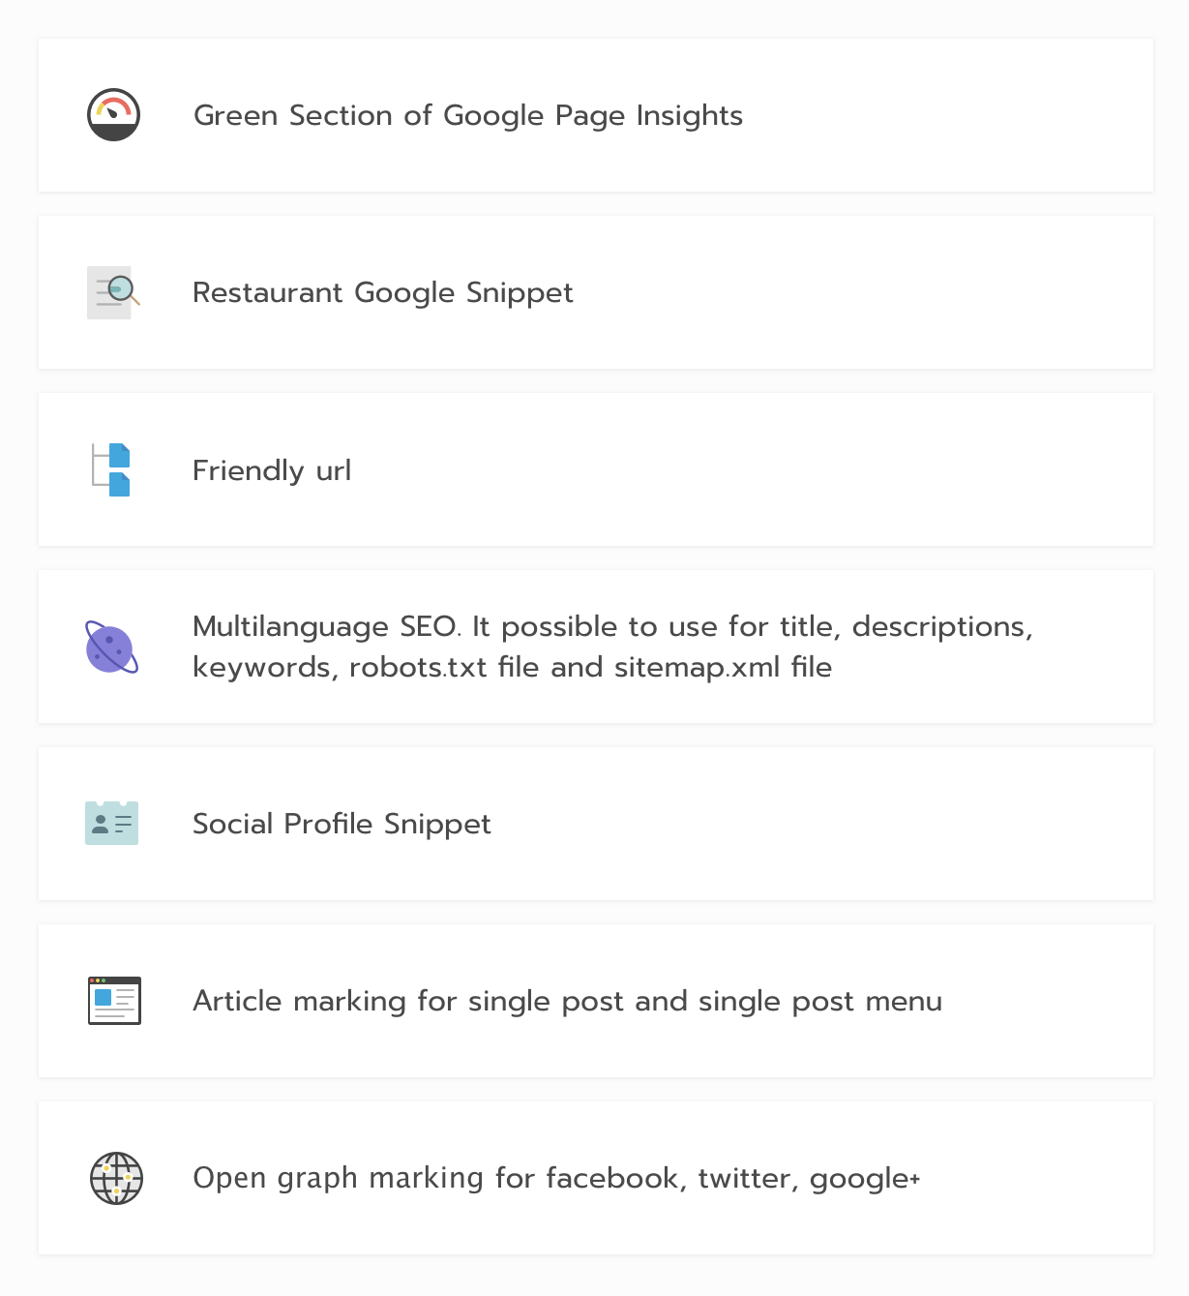Image resolution: width=1189 pixels, height=1296 pixels.
Task: Click the profile ID card icon
Action: click(x=112, y=824)
